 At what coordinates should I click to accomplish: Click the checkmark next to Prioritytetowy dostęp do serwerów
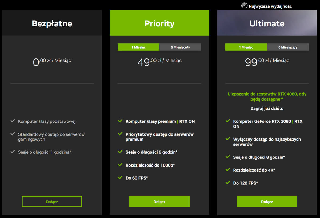click(x=120, y=134)
